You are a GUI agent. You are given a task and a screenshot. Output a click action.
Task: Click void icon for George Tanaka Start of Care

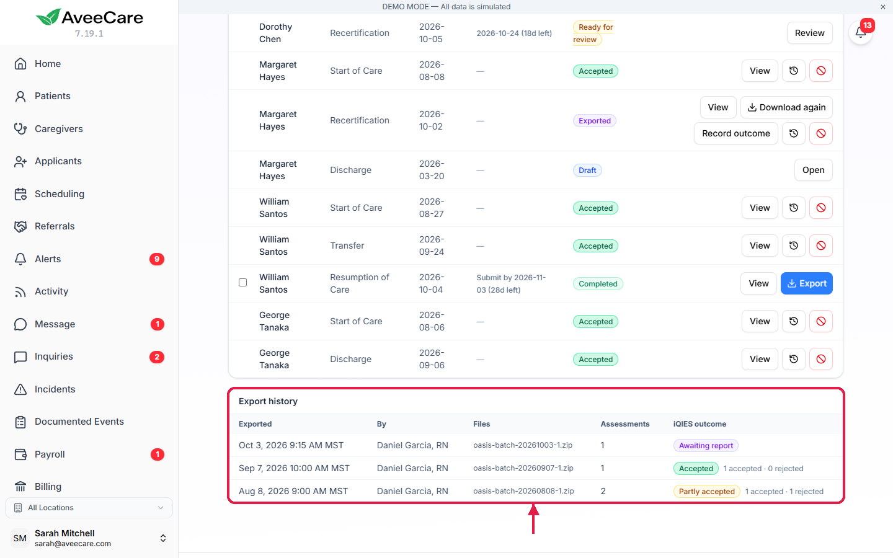(821, 321)
